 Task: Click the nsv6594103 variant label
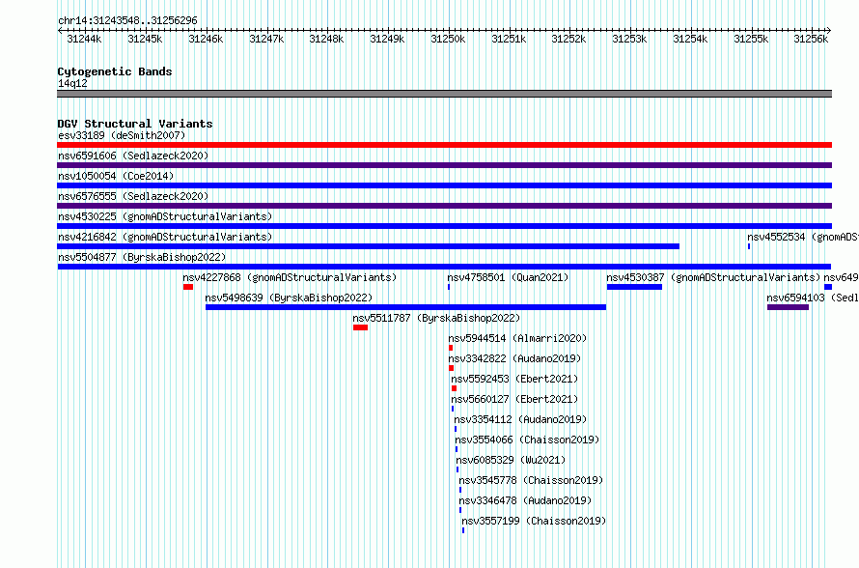point(813,298)
